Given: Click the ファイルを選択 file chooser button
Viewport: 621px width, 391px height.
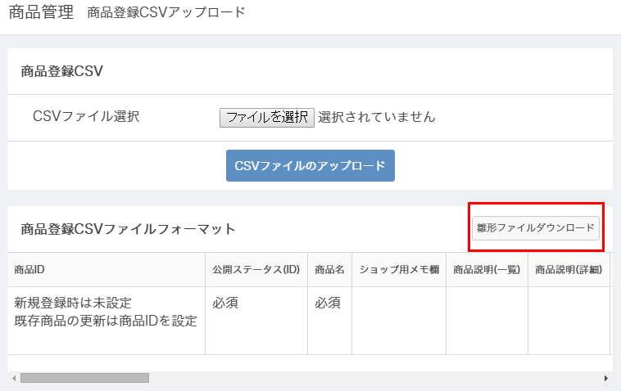Looking at the screenshot, I should click(x=267, y=118).
